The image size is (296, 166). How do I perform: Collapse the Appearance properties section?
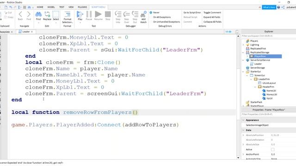(243, 120)
